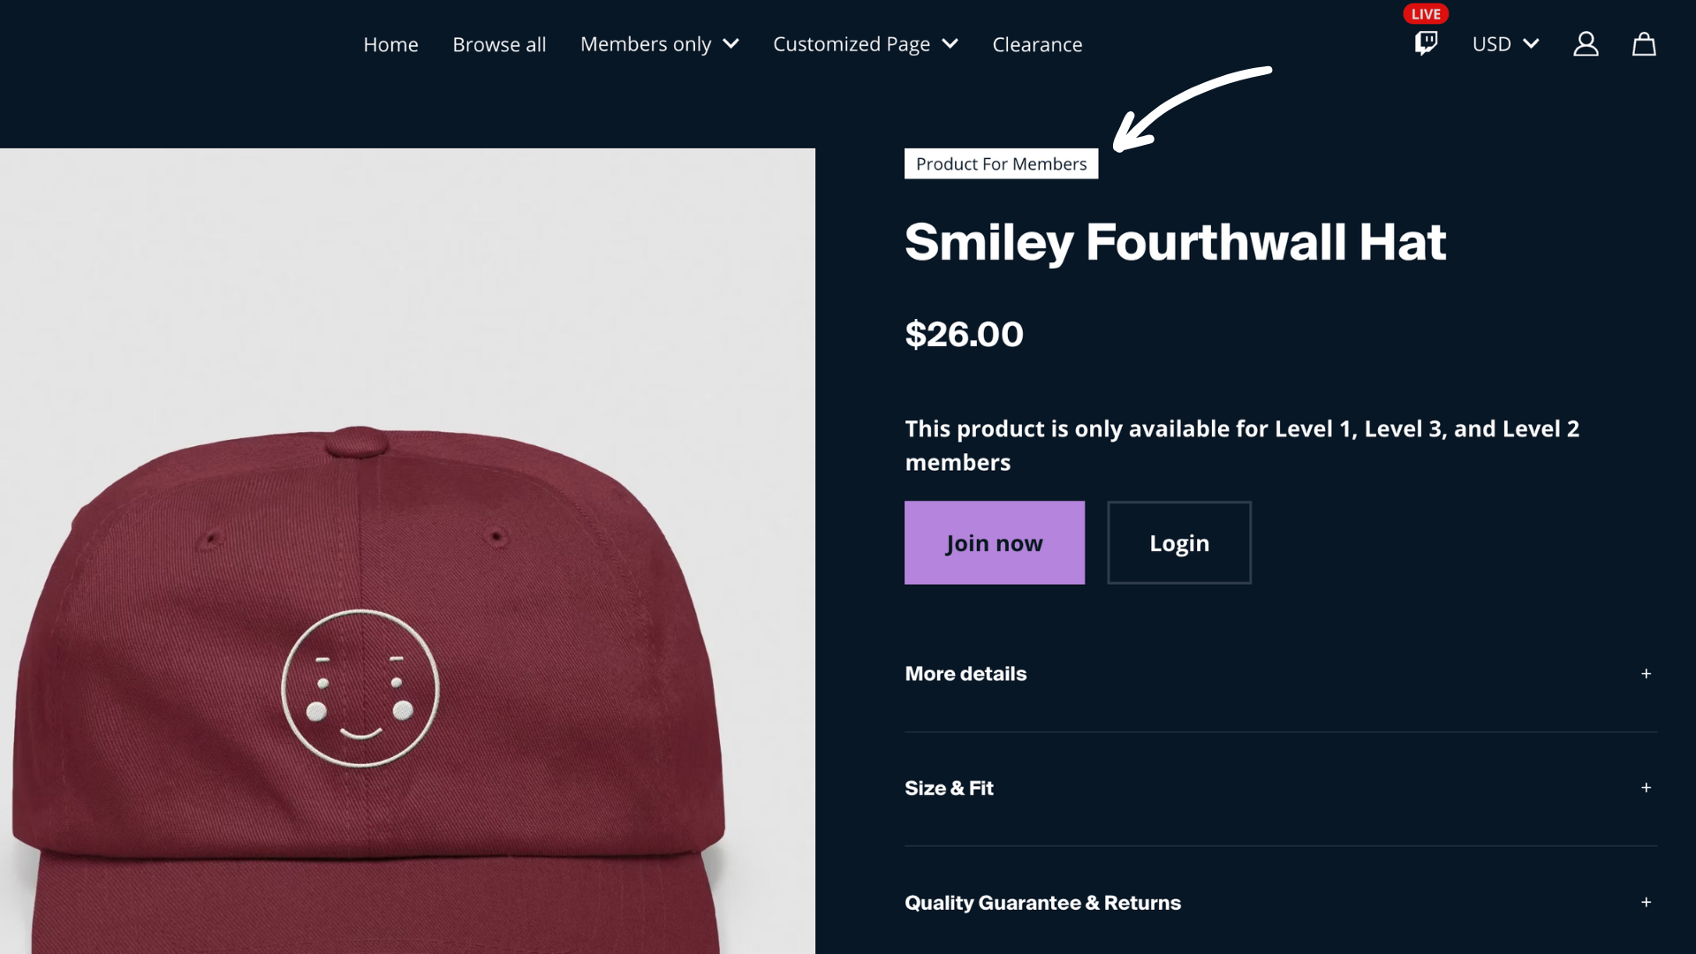Open the Twitch channel icon

tap(1425, 43)
